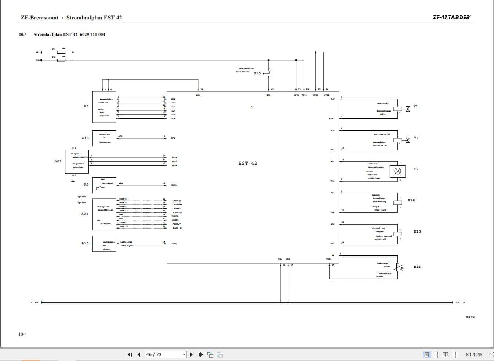Select the S10 main switch in the schematic
Viewport: 494px width, 361px height.
[269, 73]
